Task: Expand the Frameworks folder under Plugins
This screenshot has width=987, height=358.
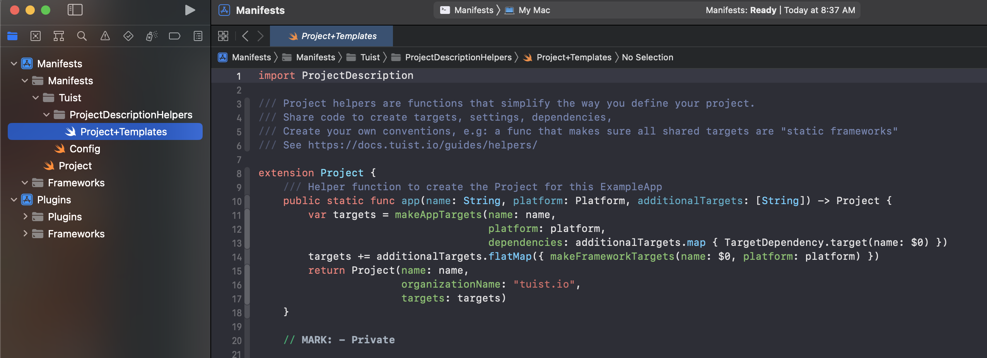Action: click(x=25, y=234)
